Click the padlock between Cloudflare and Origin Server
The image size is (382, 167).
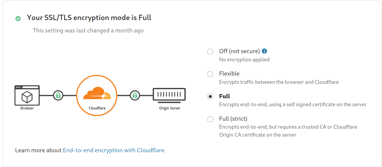tap(135, 95)
